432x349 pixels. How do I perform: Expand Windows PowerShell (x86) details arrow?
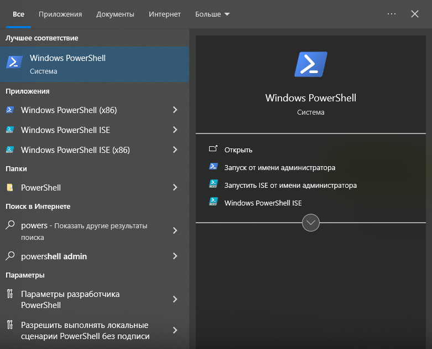click(175, 110)
